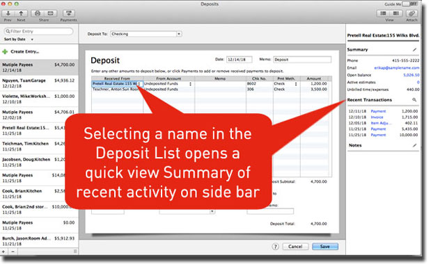Image resolution: width=431 pixels, height=264 pixels.
Task: Click the Memo field containing Deposit
Action: tap(302, 60)
